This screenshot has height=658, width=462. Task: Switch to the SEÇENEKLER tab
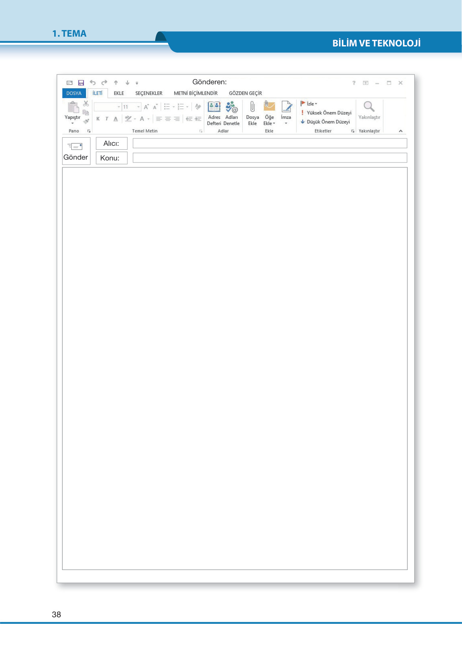[149, 93]
